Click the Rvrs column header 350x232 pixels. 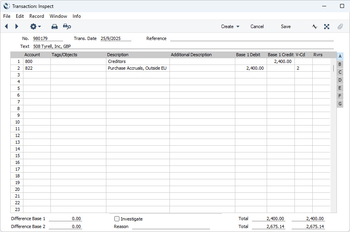coord(318,55)
